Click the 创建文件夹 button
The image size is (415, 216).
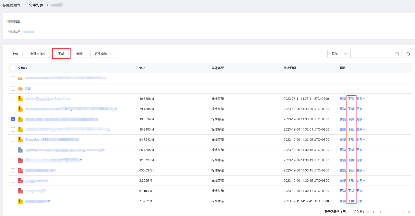(38, 54)
